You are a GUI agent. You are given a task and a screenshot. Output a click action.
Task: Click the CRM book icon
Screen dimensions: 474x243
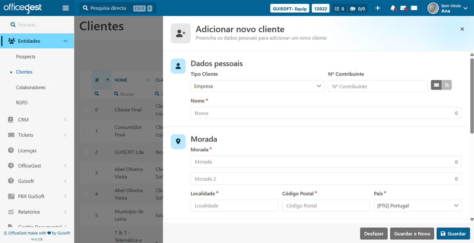click(11, 120)
